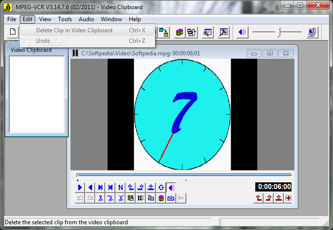Click the volume slider handle
The height and width of the screenshot is (230, 333).
pos(279,32)
